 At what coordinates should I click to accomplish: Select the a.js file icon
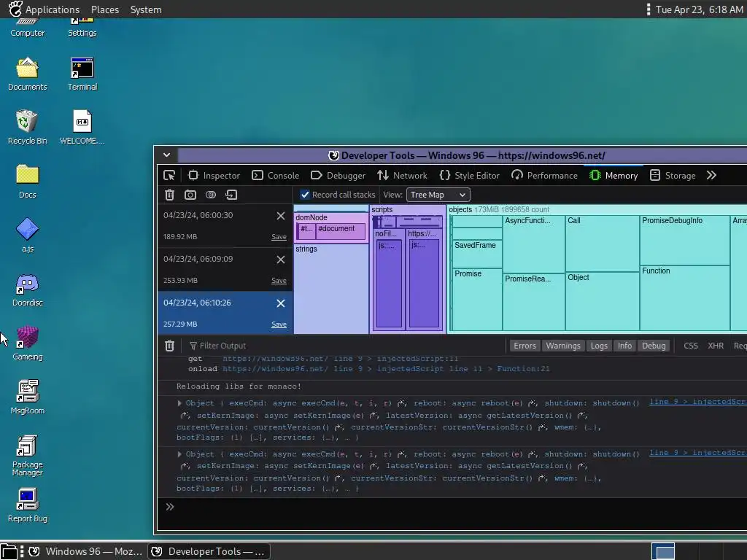tap(27, 235)
